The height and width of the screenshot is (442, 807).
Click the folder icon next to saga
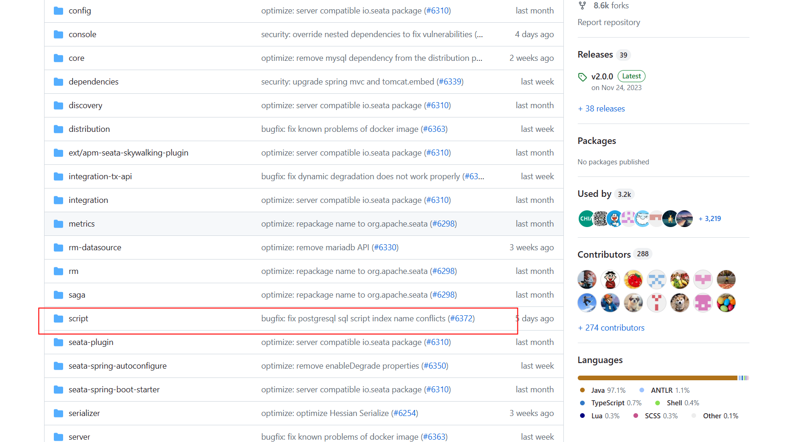pyautogui.click(x=58, y=295)
